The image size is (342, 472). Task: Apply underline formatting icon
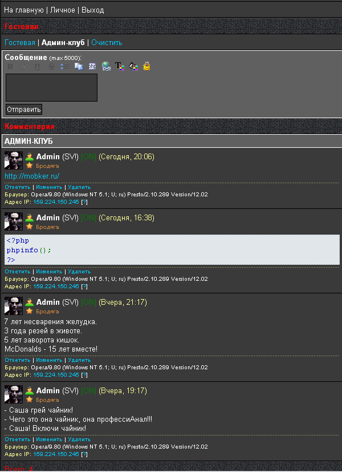point(37,67)
